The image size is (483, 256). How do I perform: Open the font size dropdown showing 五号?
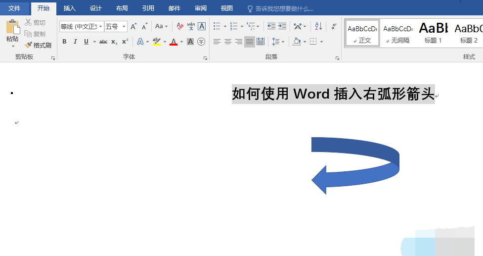pyautogui.click(x=124, y=27)
